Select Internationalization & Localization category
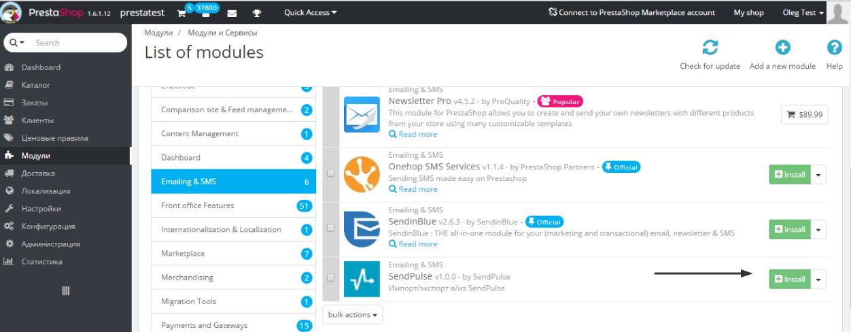Screen dimensions: 851x332 click(x=233, y=229)
